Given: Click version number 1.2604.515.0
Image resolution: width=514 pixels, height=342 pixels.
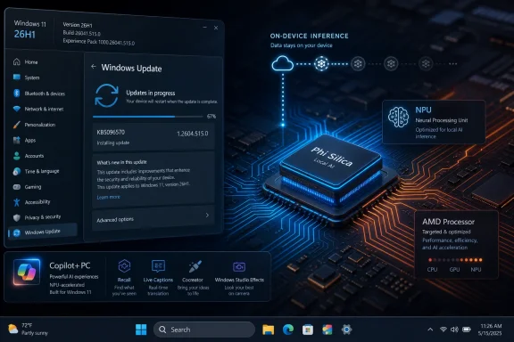Looking at the screenshot, I should point(193,134).
